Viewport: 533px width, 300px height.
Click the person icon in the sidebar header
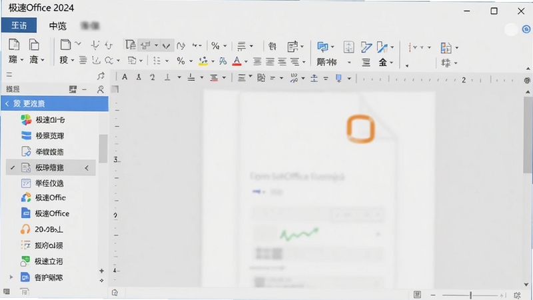(101, 89)
